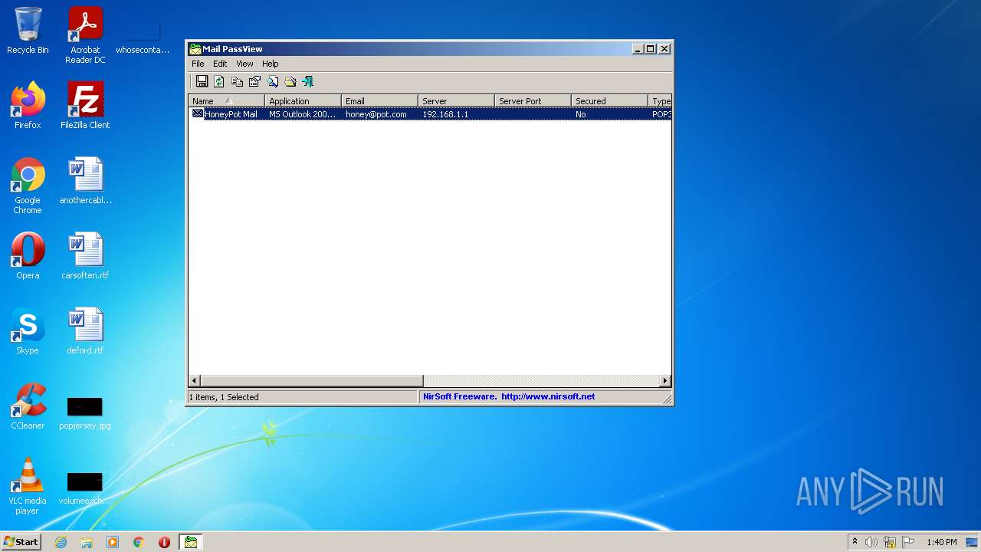Select the popjersey.jpg desktop file
The image size is (981, 552).
click(x=85, y=412)
